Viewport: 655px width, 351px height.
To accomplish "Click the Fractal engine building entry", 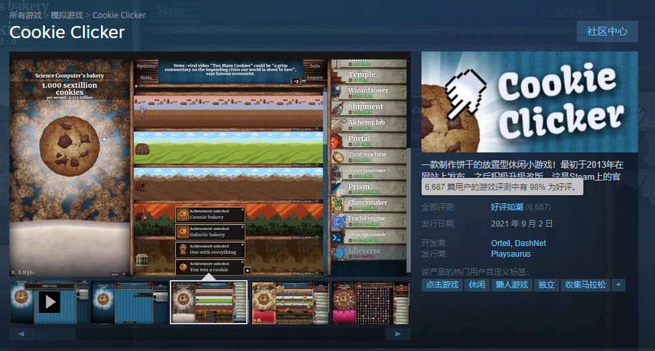I will coord(369,221).
